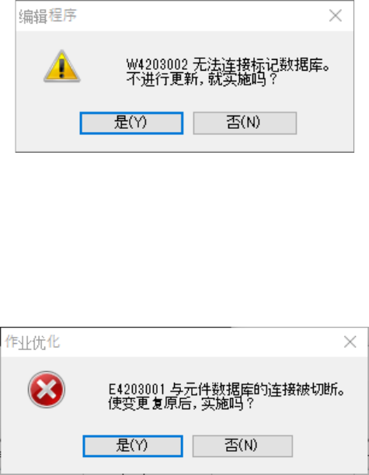Select the W4203002 warning code text
Viewport: 369px width, 475px height.
pos(157,64)
